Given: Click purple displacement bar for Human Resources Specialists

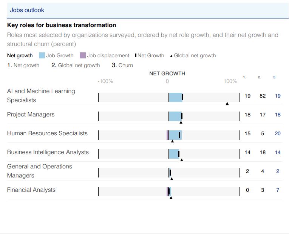Looking at the screenshot, I should [x=168, y=135].
